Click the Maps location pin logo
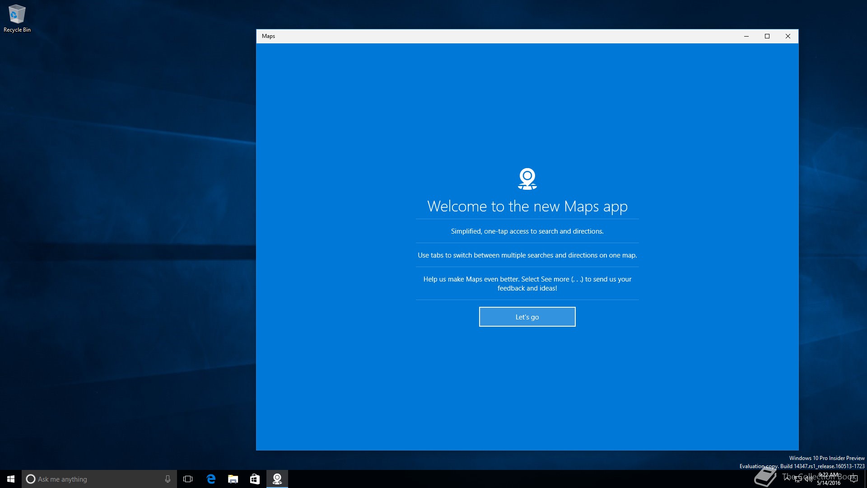The width and height of the screenshot is (867, 488). pos(527,179)
